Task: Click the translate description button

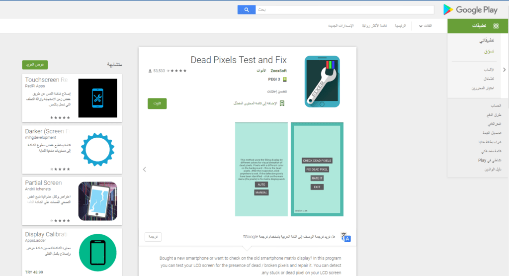Action: pyautogui.click(x=153, y=237)
